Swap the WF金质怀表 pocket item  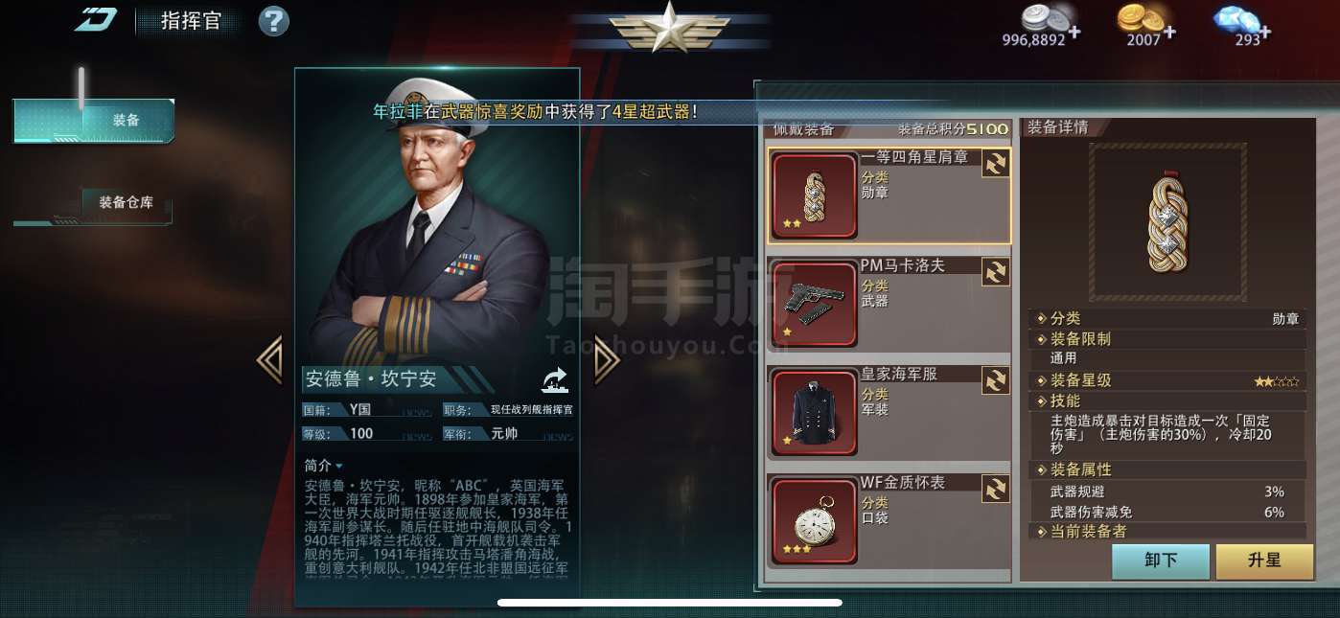click(x=996, y=489)
